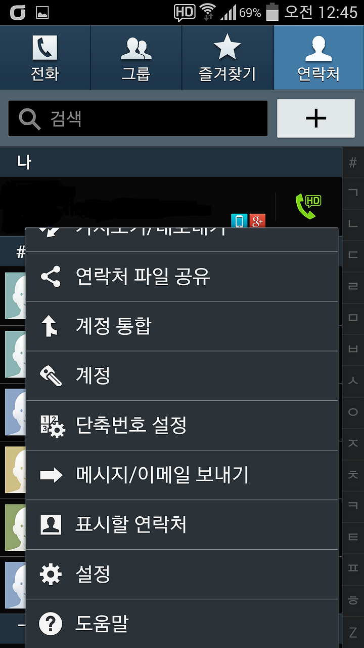
Task: Tap the speed dial icon for 단축번호 설정
Action: [x=52, y=426]
